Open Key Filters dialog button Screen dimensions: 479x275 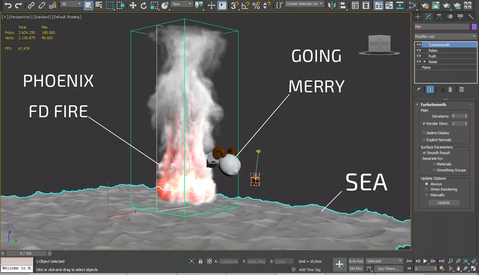[x=388, y=269]
